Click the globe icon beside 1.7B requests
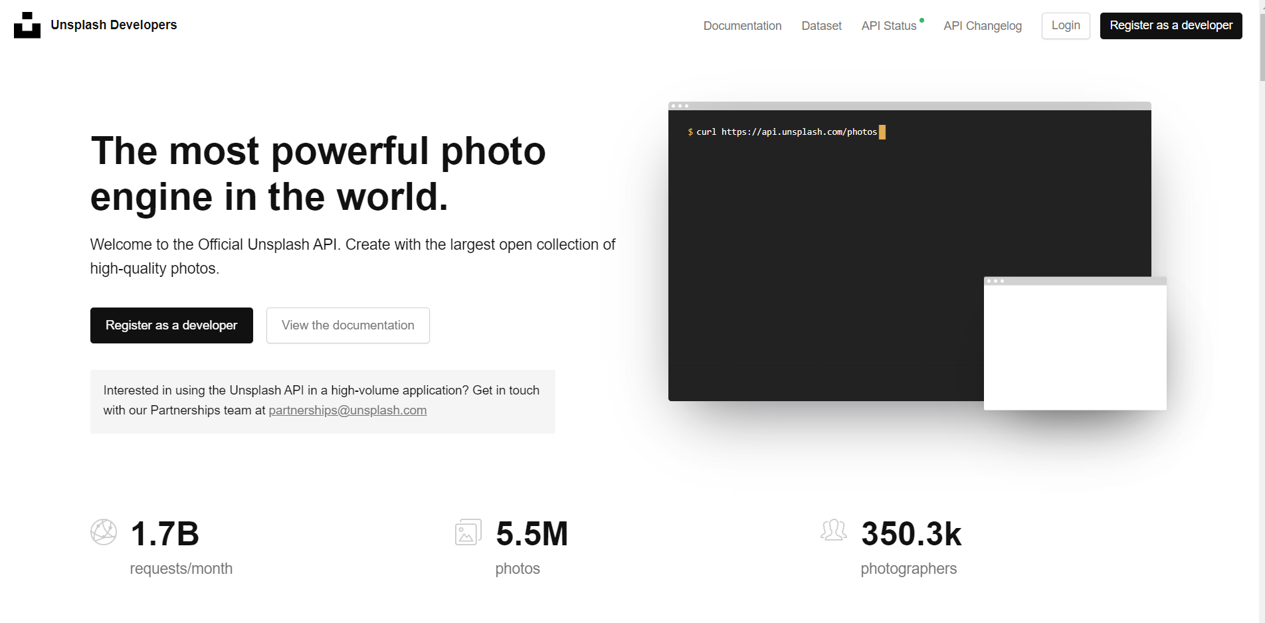Screen dimensions: 1265x623 104,532
